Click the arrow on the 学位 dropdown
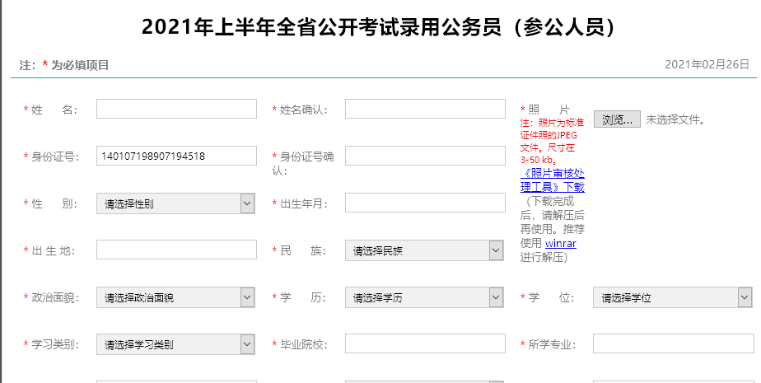The height and width of the screenshot is (383, 761). pos(745,297)
